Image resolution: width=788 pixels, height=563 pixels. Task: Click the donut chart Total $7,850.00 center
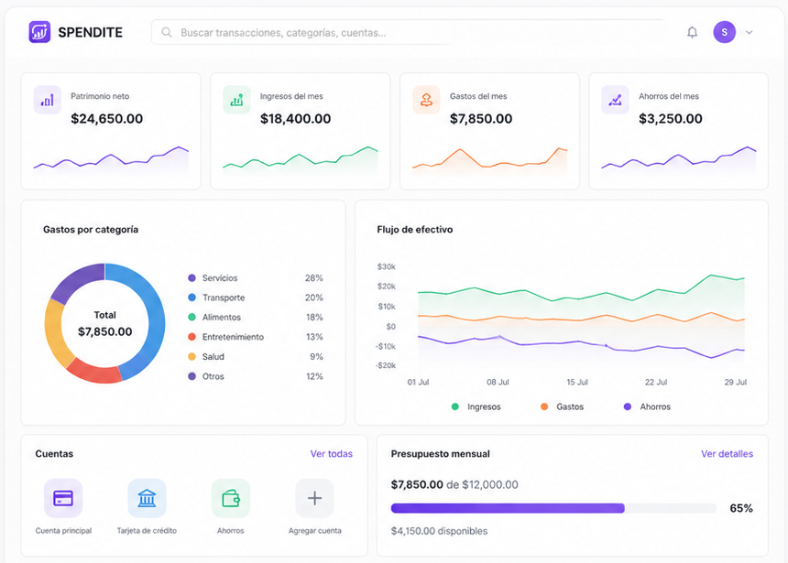click(105, 323)
